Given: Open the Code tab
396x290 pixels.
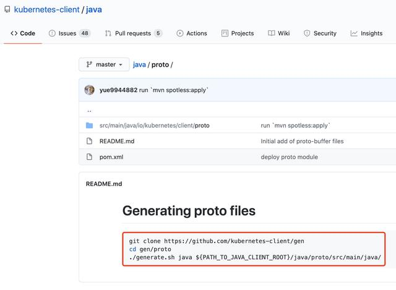Looking at the screenshot, I should (x=23, y=33).
